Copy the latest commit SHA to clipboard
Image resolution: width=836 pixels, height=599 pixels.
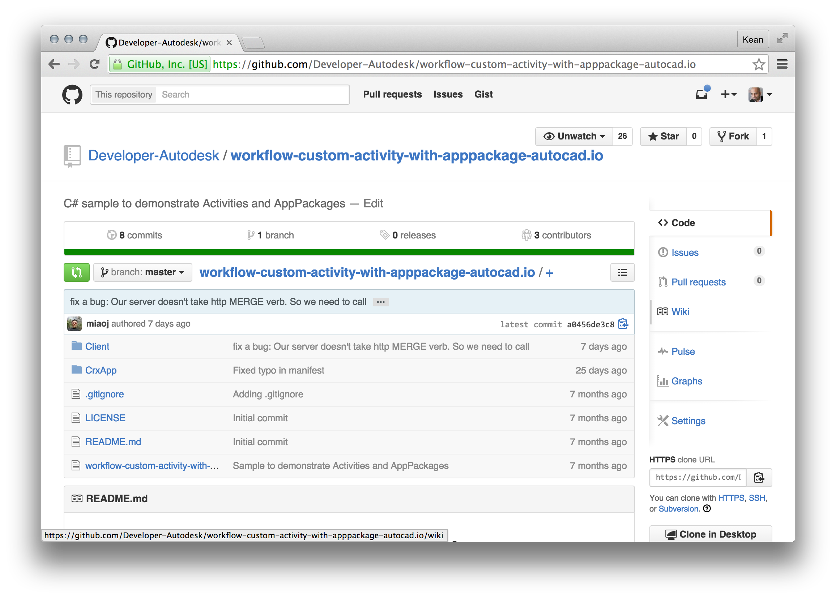(623, 324)
